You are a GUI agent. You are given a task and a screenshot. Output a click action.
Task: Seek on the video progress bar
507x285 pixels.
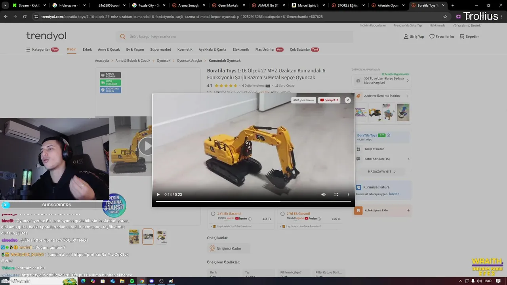coord(253,201)
